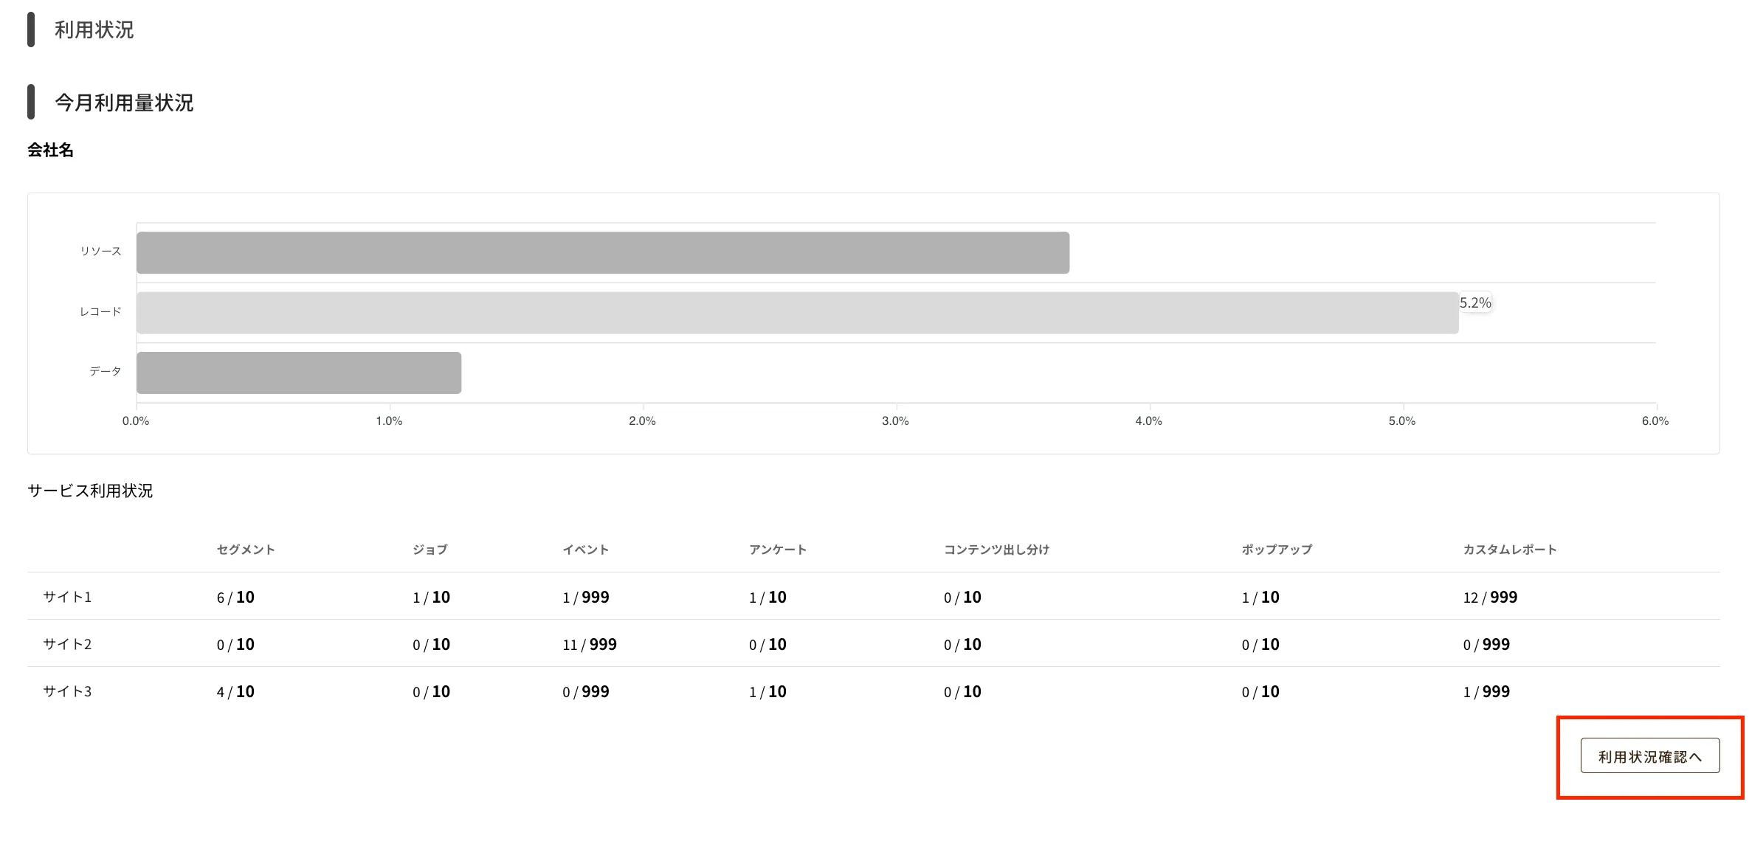Select the サイト2 row label
Image resolution: width=1749 pixels, height=841 pixels.
point(67,644)
